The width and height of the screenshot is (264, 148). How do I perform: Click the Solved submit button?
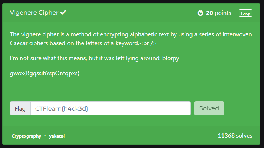[x=209, y=108]
